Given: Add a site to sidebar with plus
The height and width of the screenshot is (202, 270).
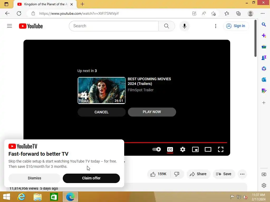Looking at the screenshot, I should [264, 103].
